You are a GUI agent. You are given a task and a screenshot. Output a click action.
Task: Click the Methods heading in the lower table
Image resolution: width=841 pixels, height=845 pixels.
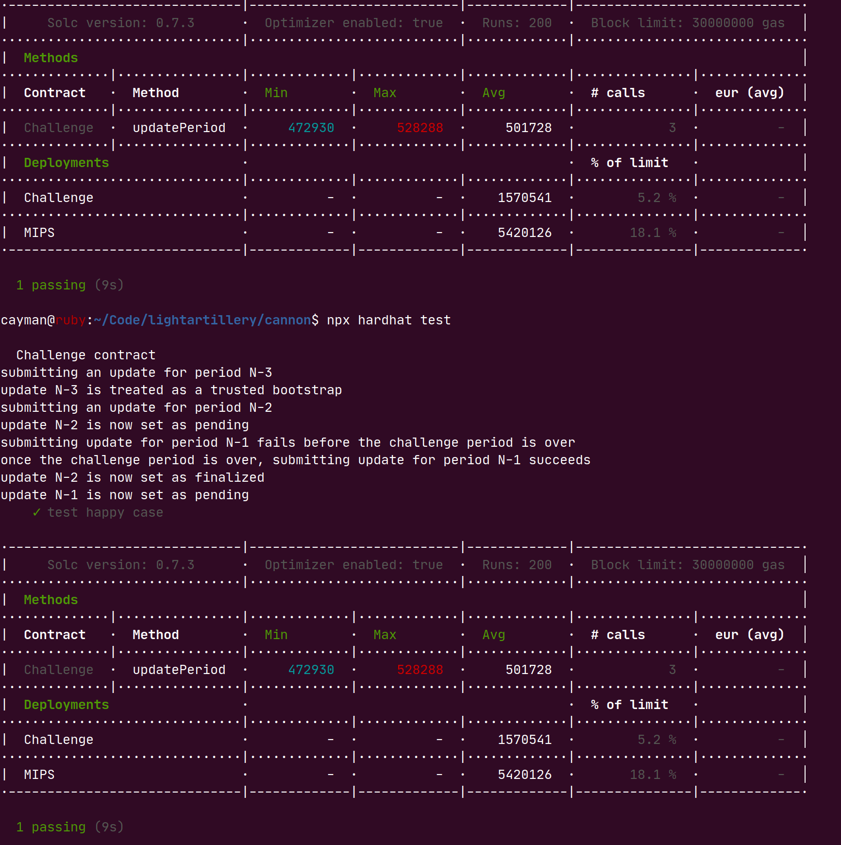tap(50, 600)
